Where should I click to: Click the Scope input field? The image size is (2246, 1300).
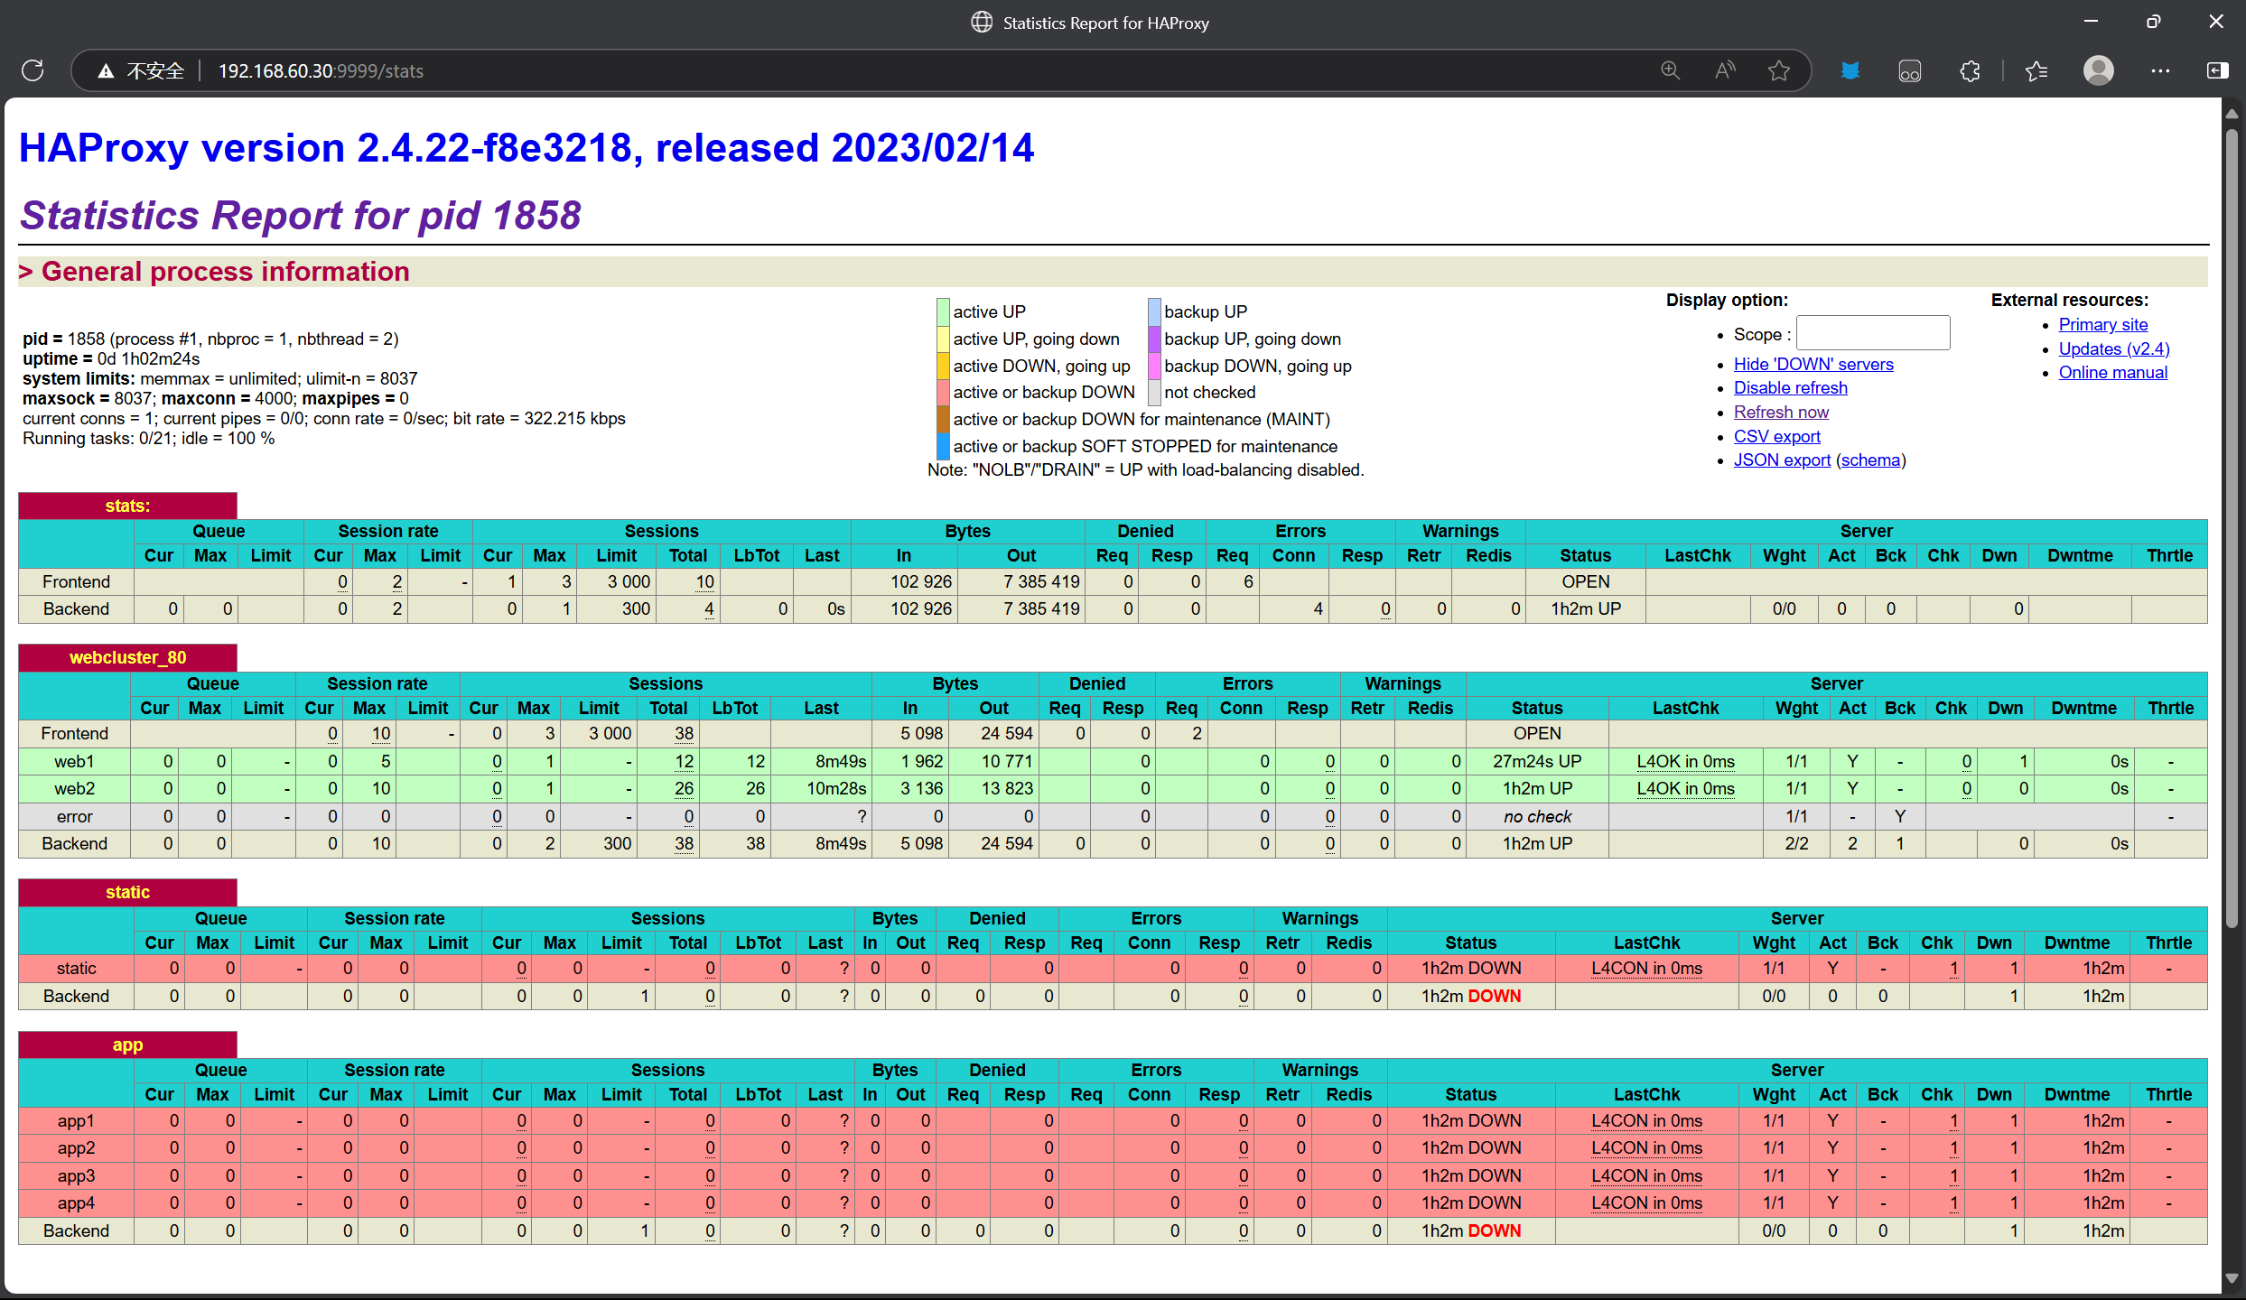(x=1873, y=333)
